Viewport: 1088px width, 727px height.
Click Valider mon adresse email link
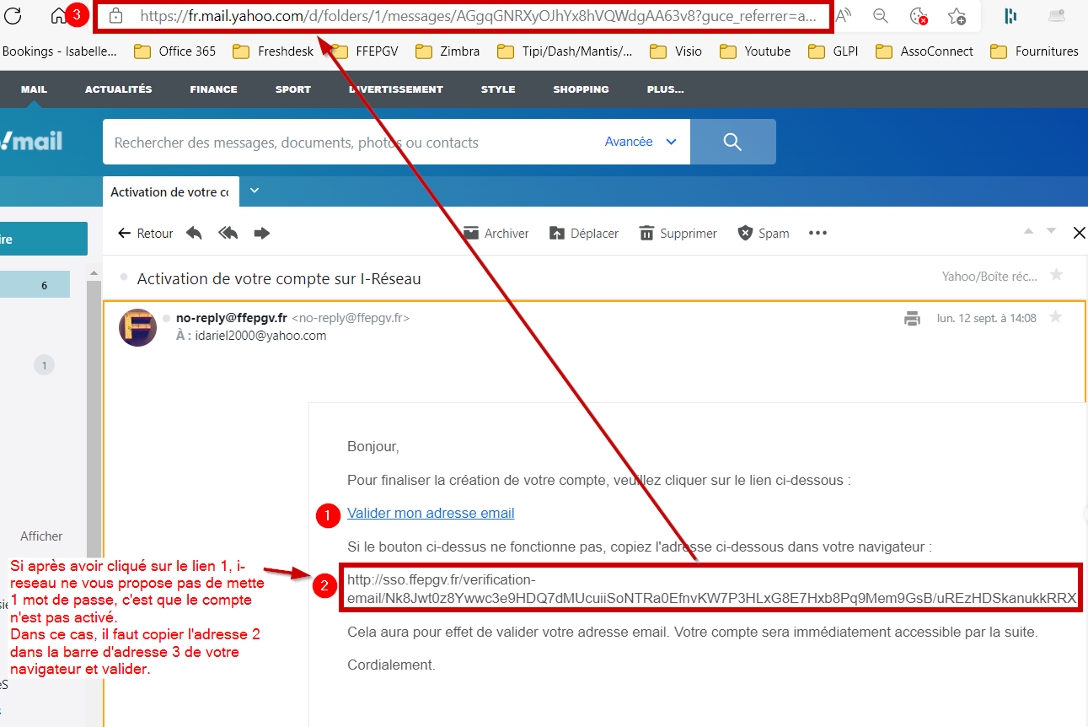431,513
